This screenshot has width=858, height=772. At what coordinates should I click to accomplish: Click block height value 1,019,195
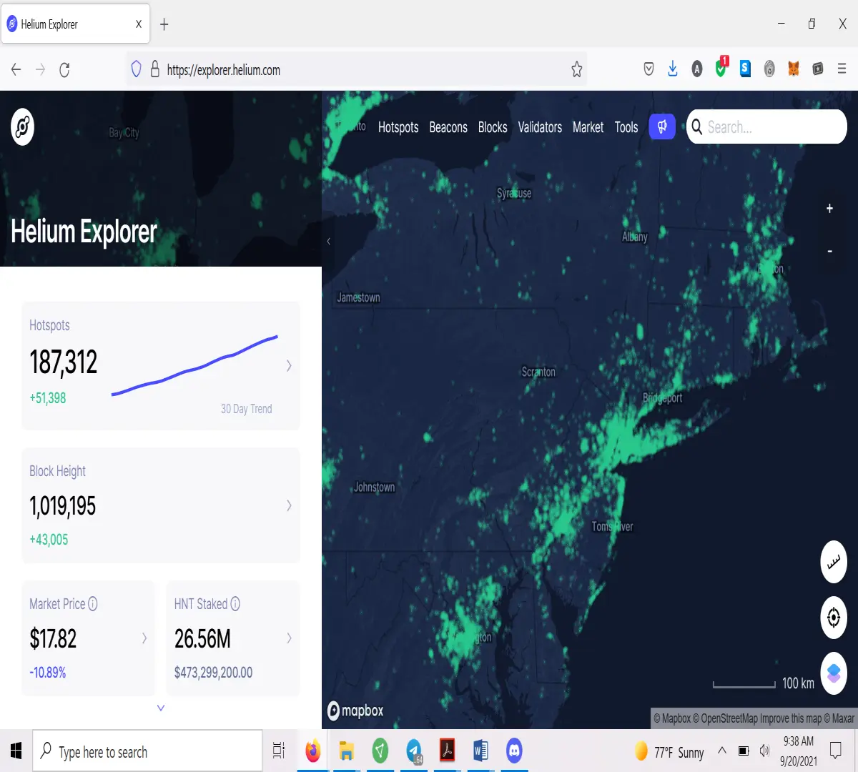point(62,506)
